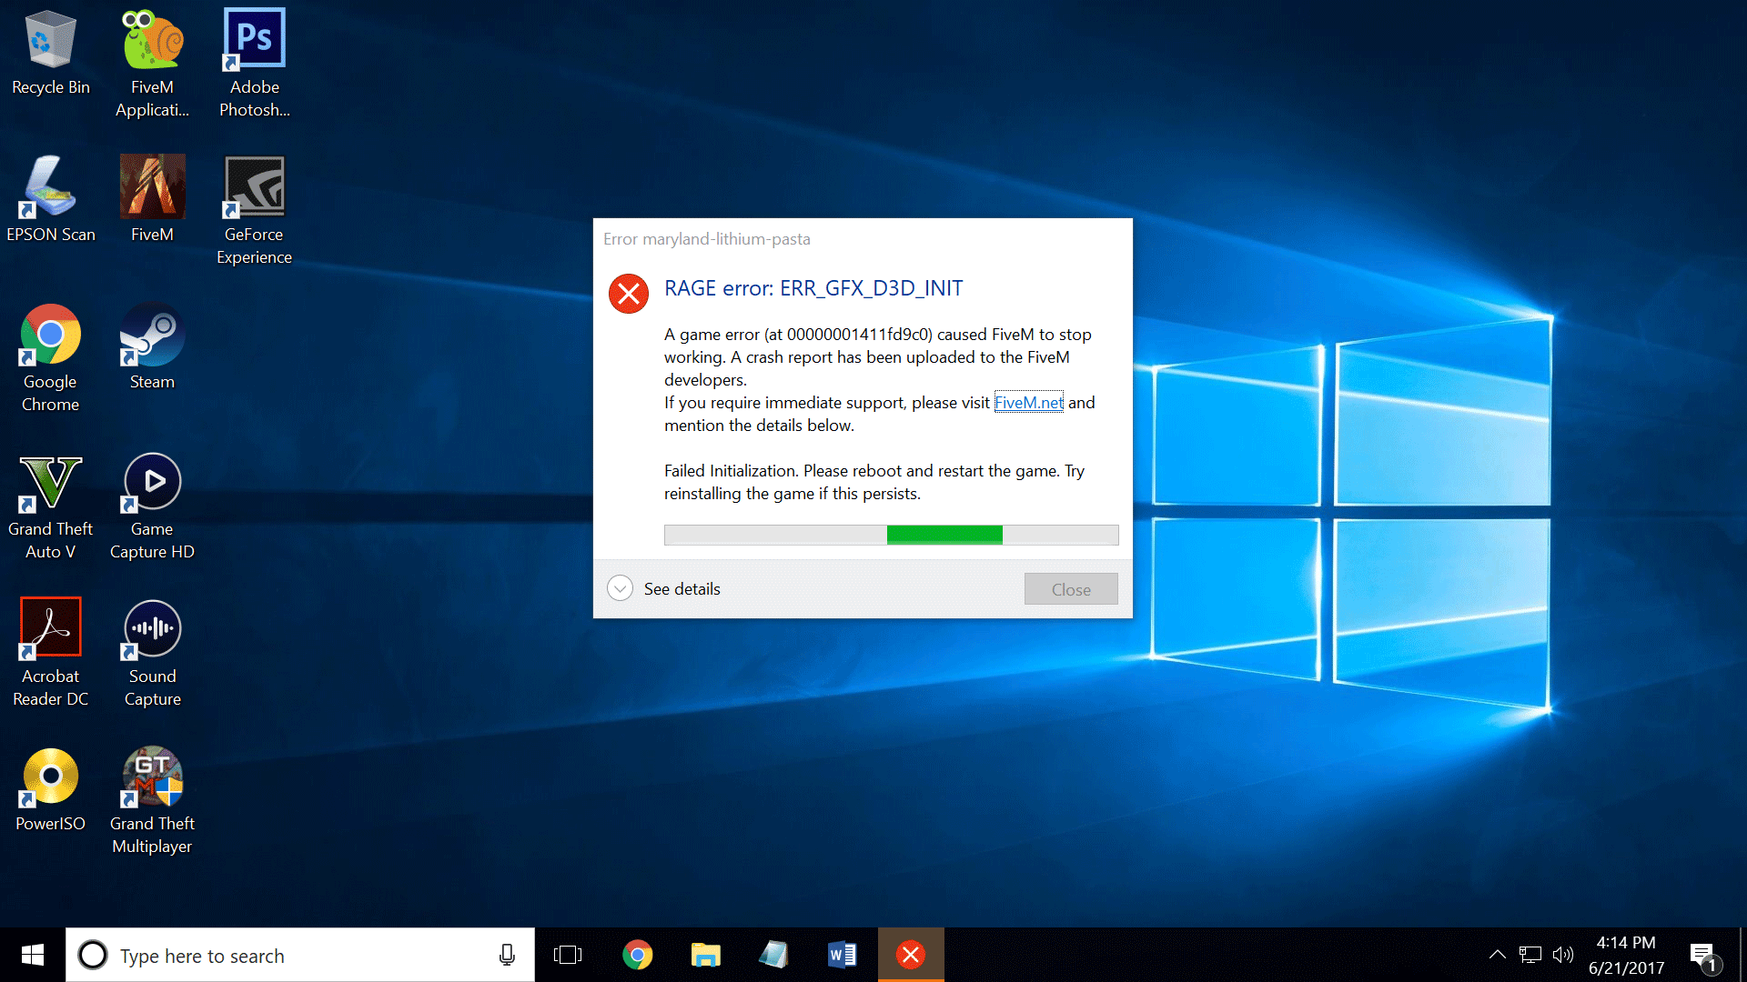The height and width of the screenshot is (982, 1747).
Task: Show hidden system tray icons
Action: pos(1497,955)
